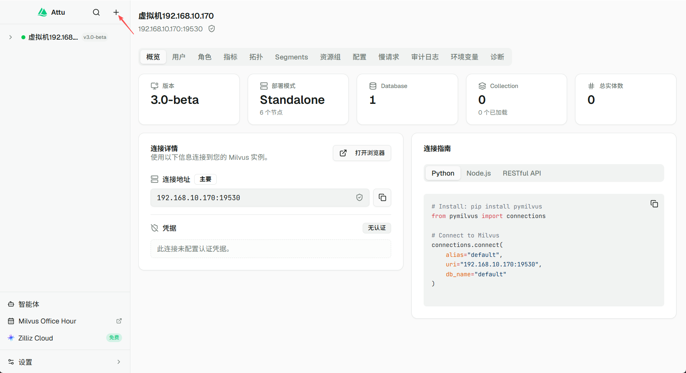Click the v3.0-beta version badge
686x373 pixels.
[95, 37]
